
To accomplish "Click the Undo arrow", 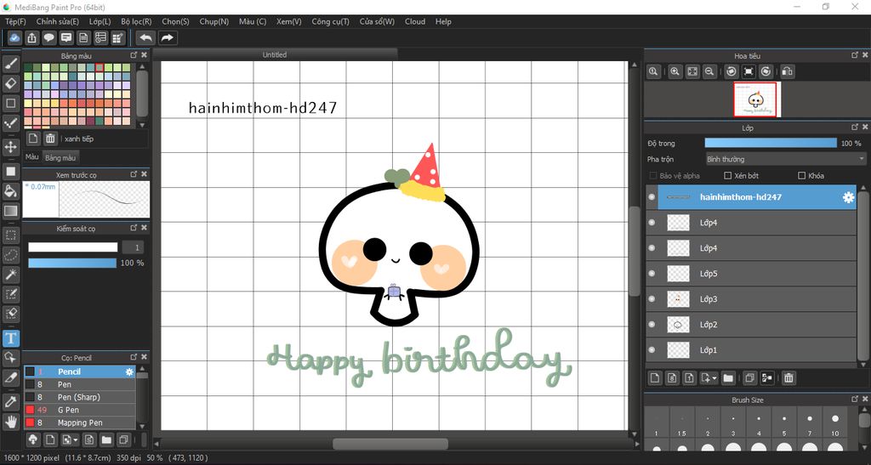I will point(146,37).
